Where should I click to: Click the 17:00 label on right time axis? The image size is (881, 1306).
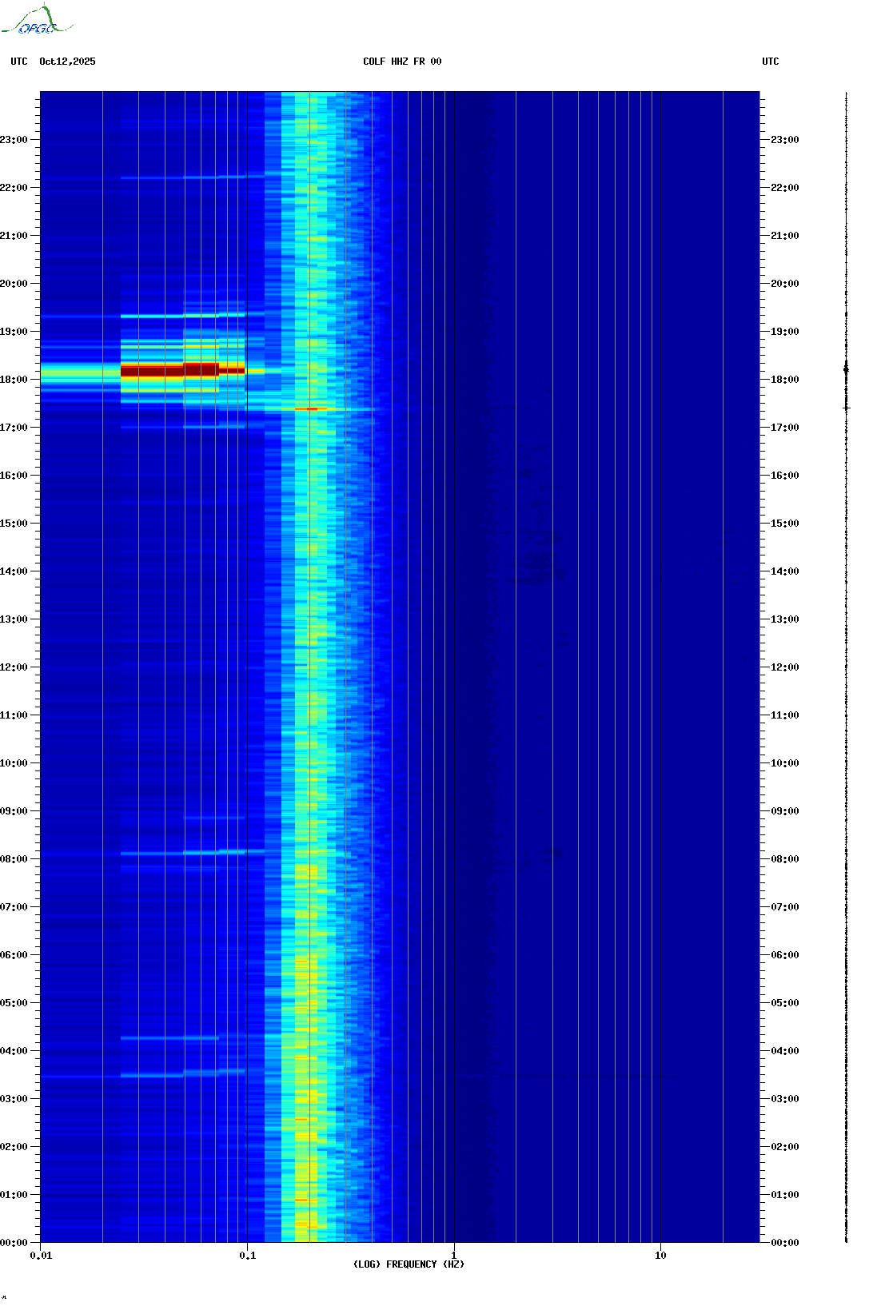click(x=785, y=428)
